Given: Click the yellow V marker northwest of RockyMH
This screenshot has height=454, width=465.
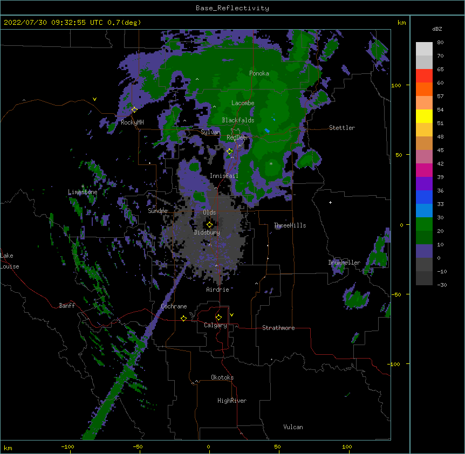Looking at the screenshot, I should pyautogui.click(x=94, y=99).
